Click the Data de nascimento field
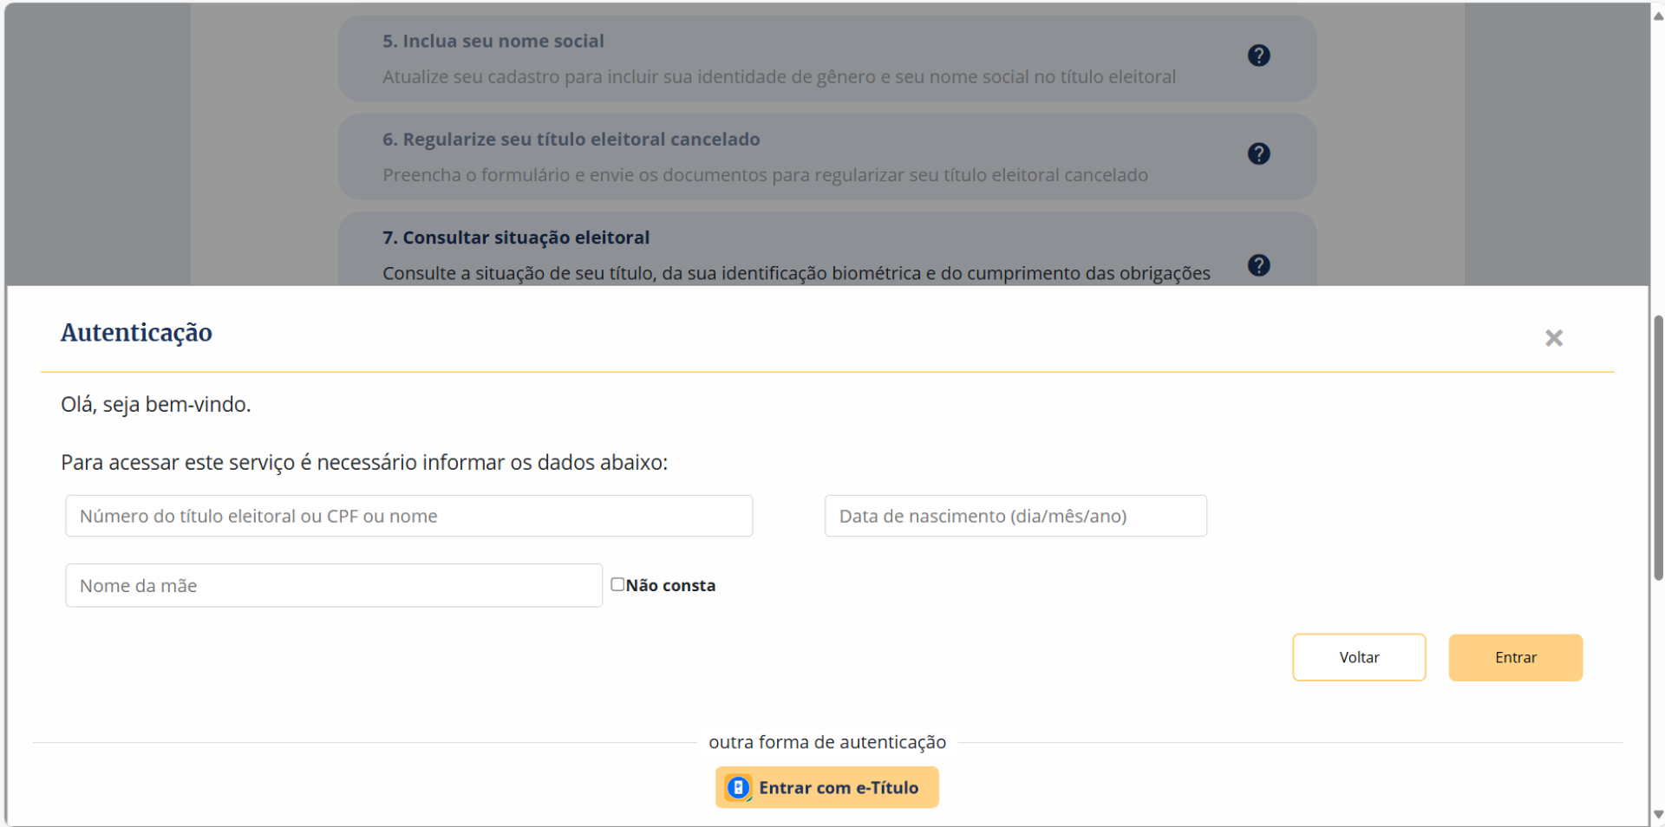Screen dimensions: 1665x827 pyautogui.click(x=1015, y=516)
